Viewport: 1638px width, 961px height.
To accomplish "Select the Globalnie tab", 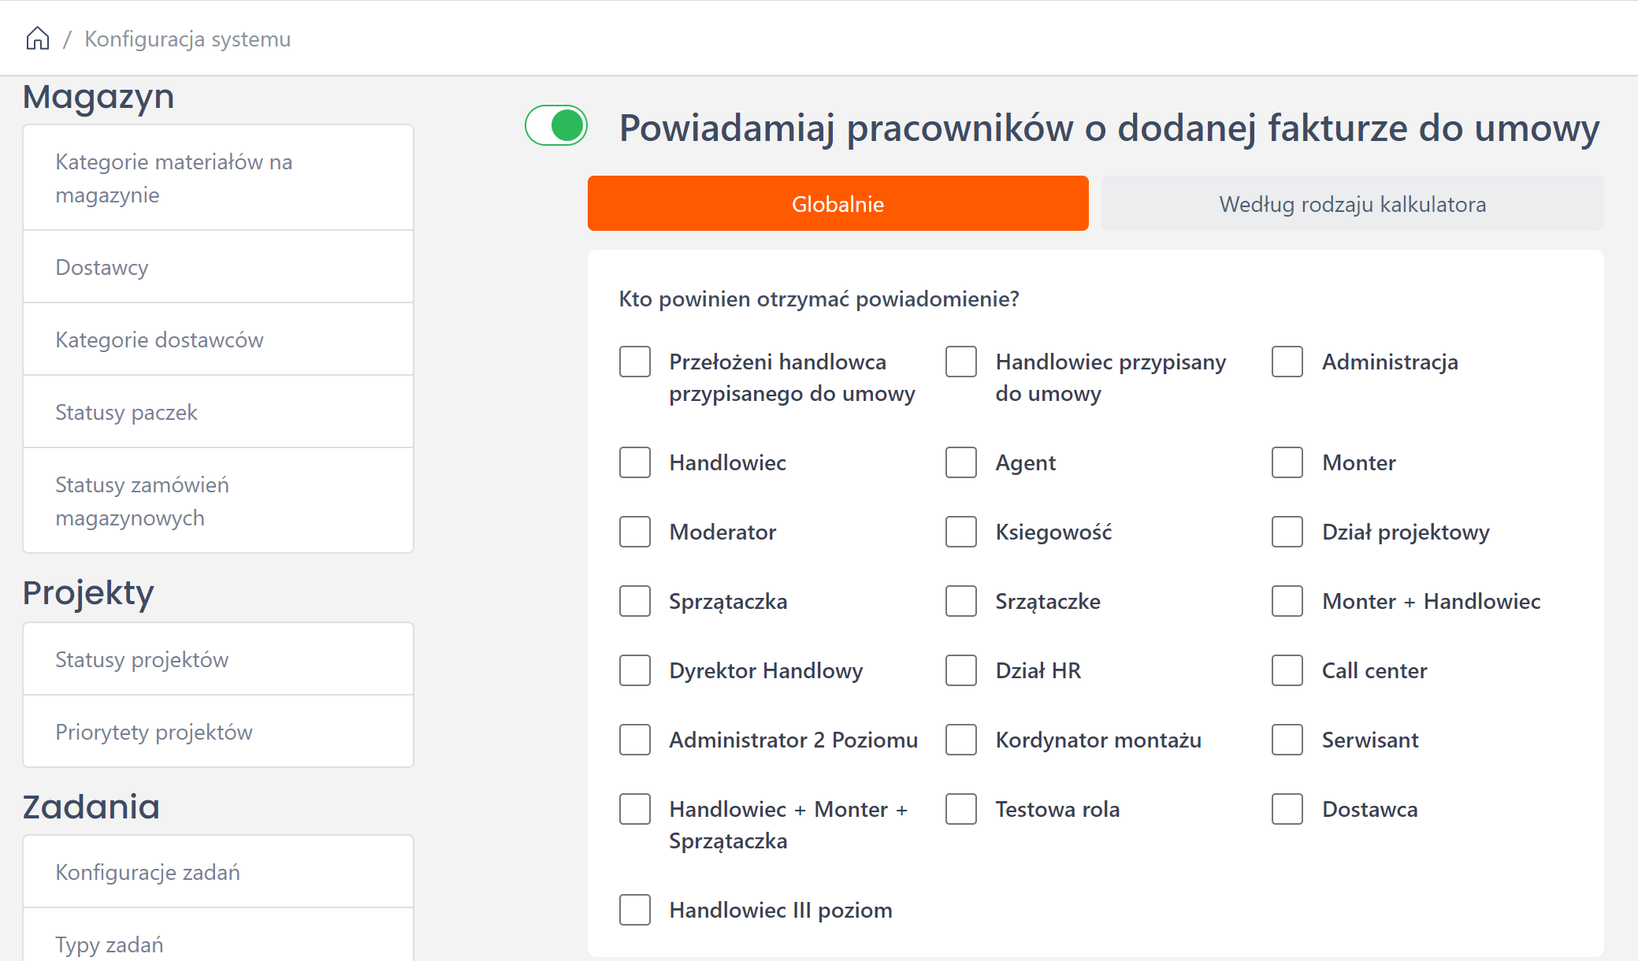I will [x=838, y=204].
